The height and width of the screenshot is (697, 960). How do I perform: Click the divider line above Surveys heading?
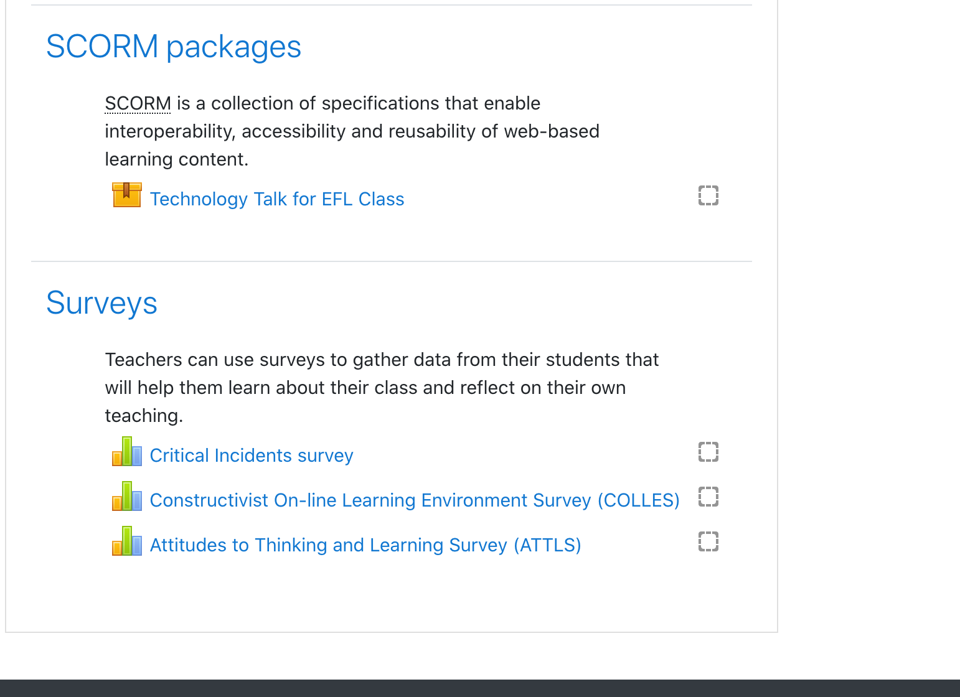[x=392, y=261]
